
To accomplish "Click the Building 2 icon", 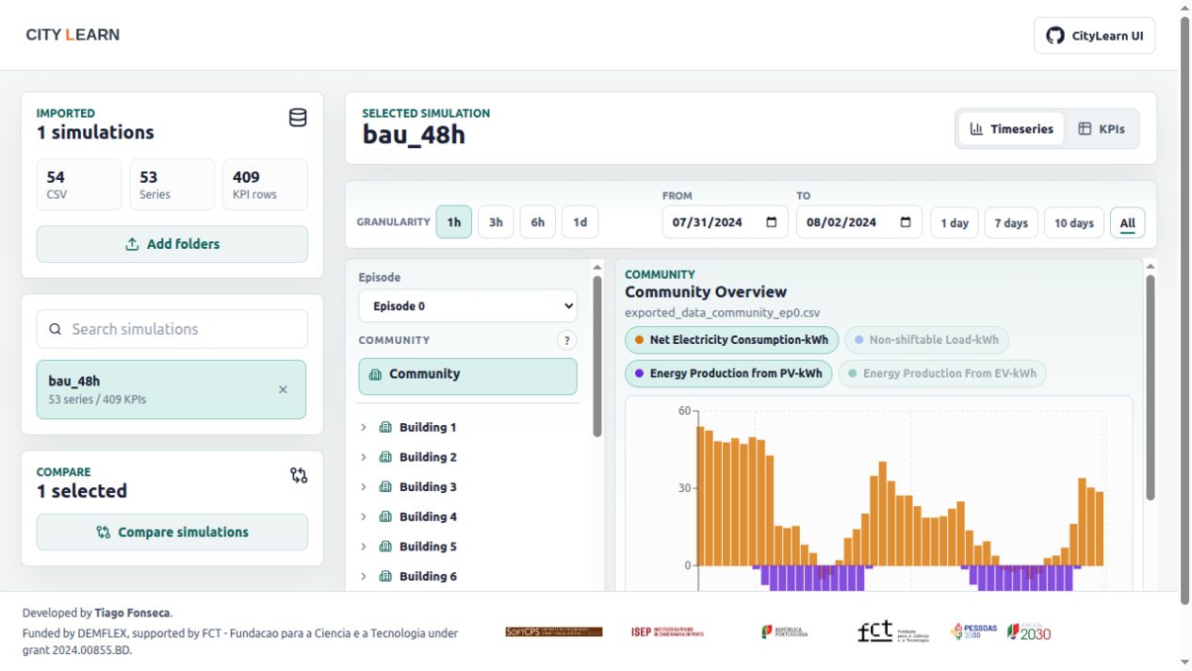I will tap(385, 457).
